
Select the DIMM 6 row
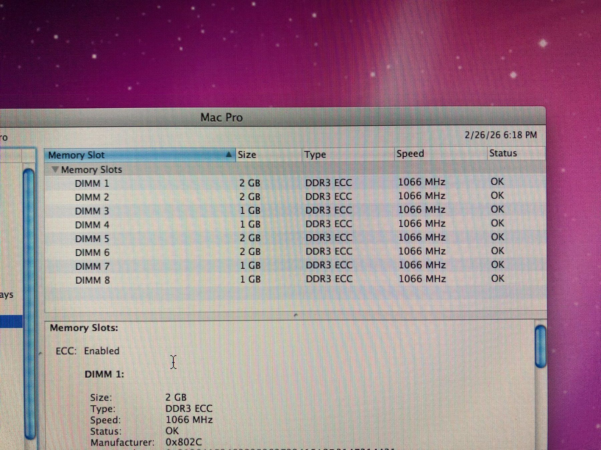click(295, 252)
